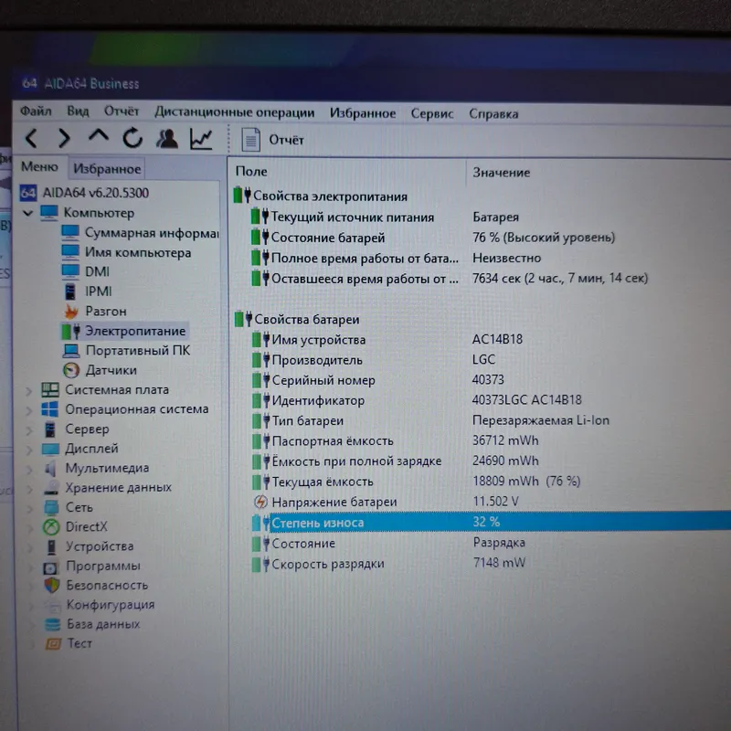
Task: Click the DirectX Xbox icon
Action: pyautogui.click(x=51, y=527)
